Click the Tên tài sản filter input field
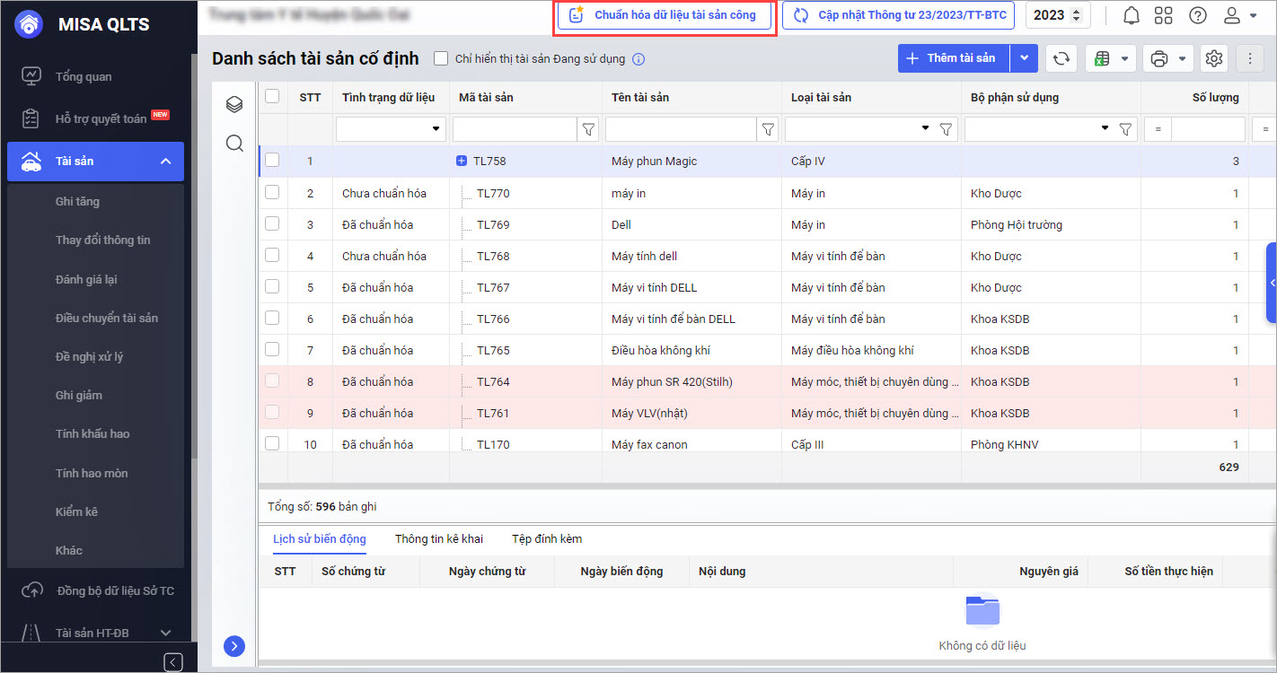 click(x=681, y=130)
